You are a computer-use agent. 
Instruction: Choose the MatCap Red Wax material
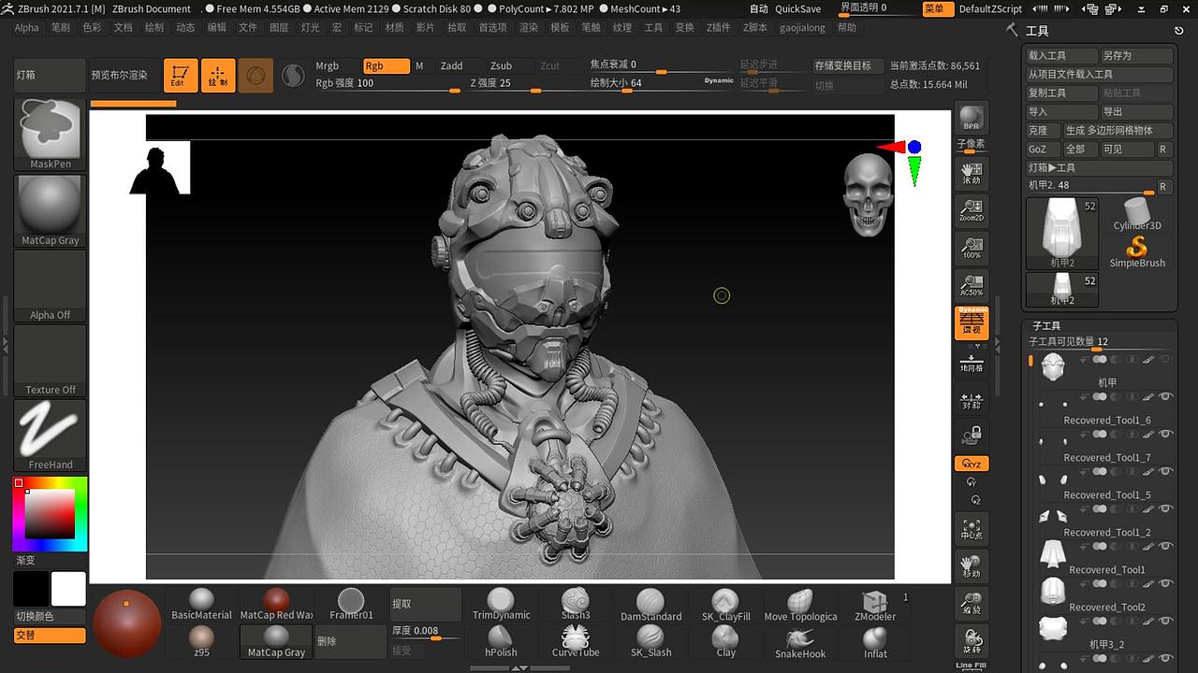click(276, 604)
